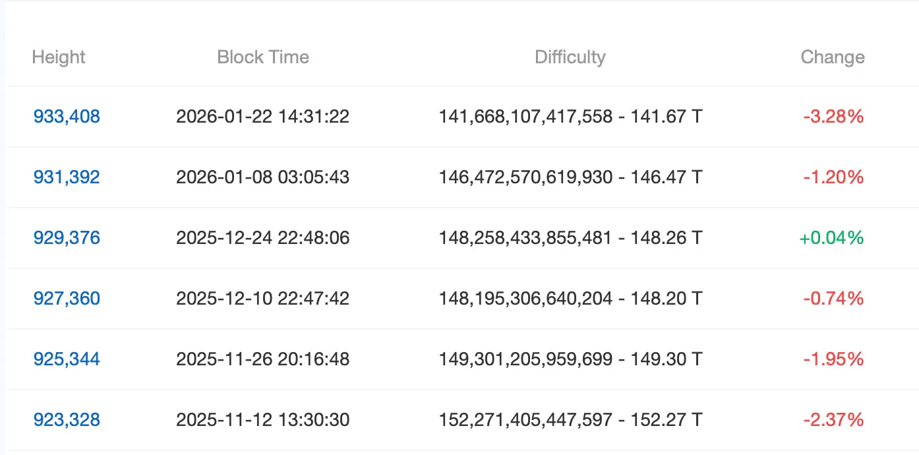919x455 pixels.
Task: Click the Difficulty column header
Action: click(570, 57)
